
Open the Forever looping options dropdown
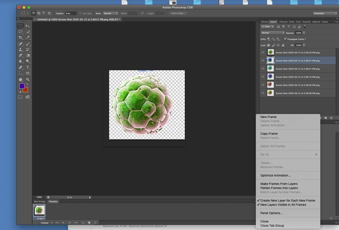(x=47, y=223)
